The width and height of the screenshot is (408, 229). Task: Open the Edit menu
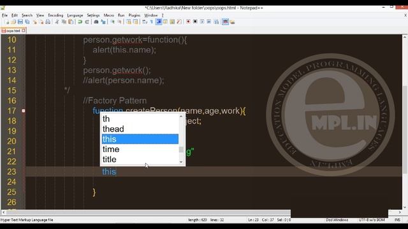pyautogui.click(x=15, y=15)
